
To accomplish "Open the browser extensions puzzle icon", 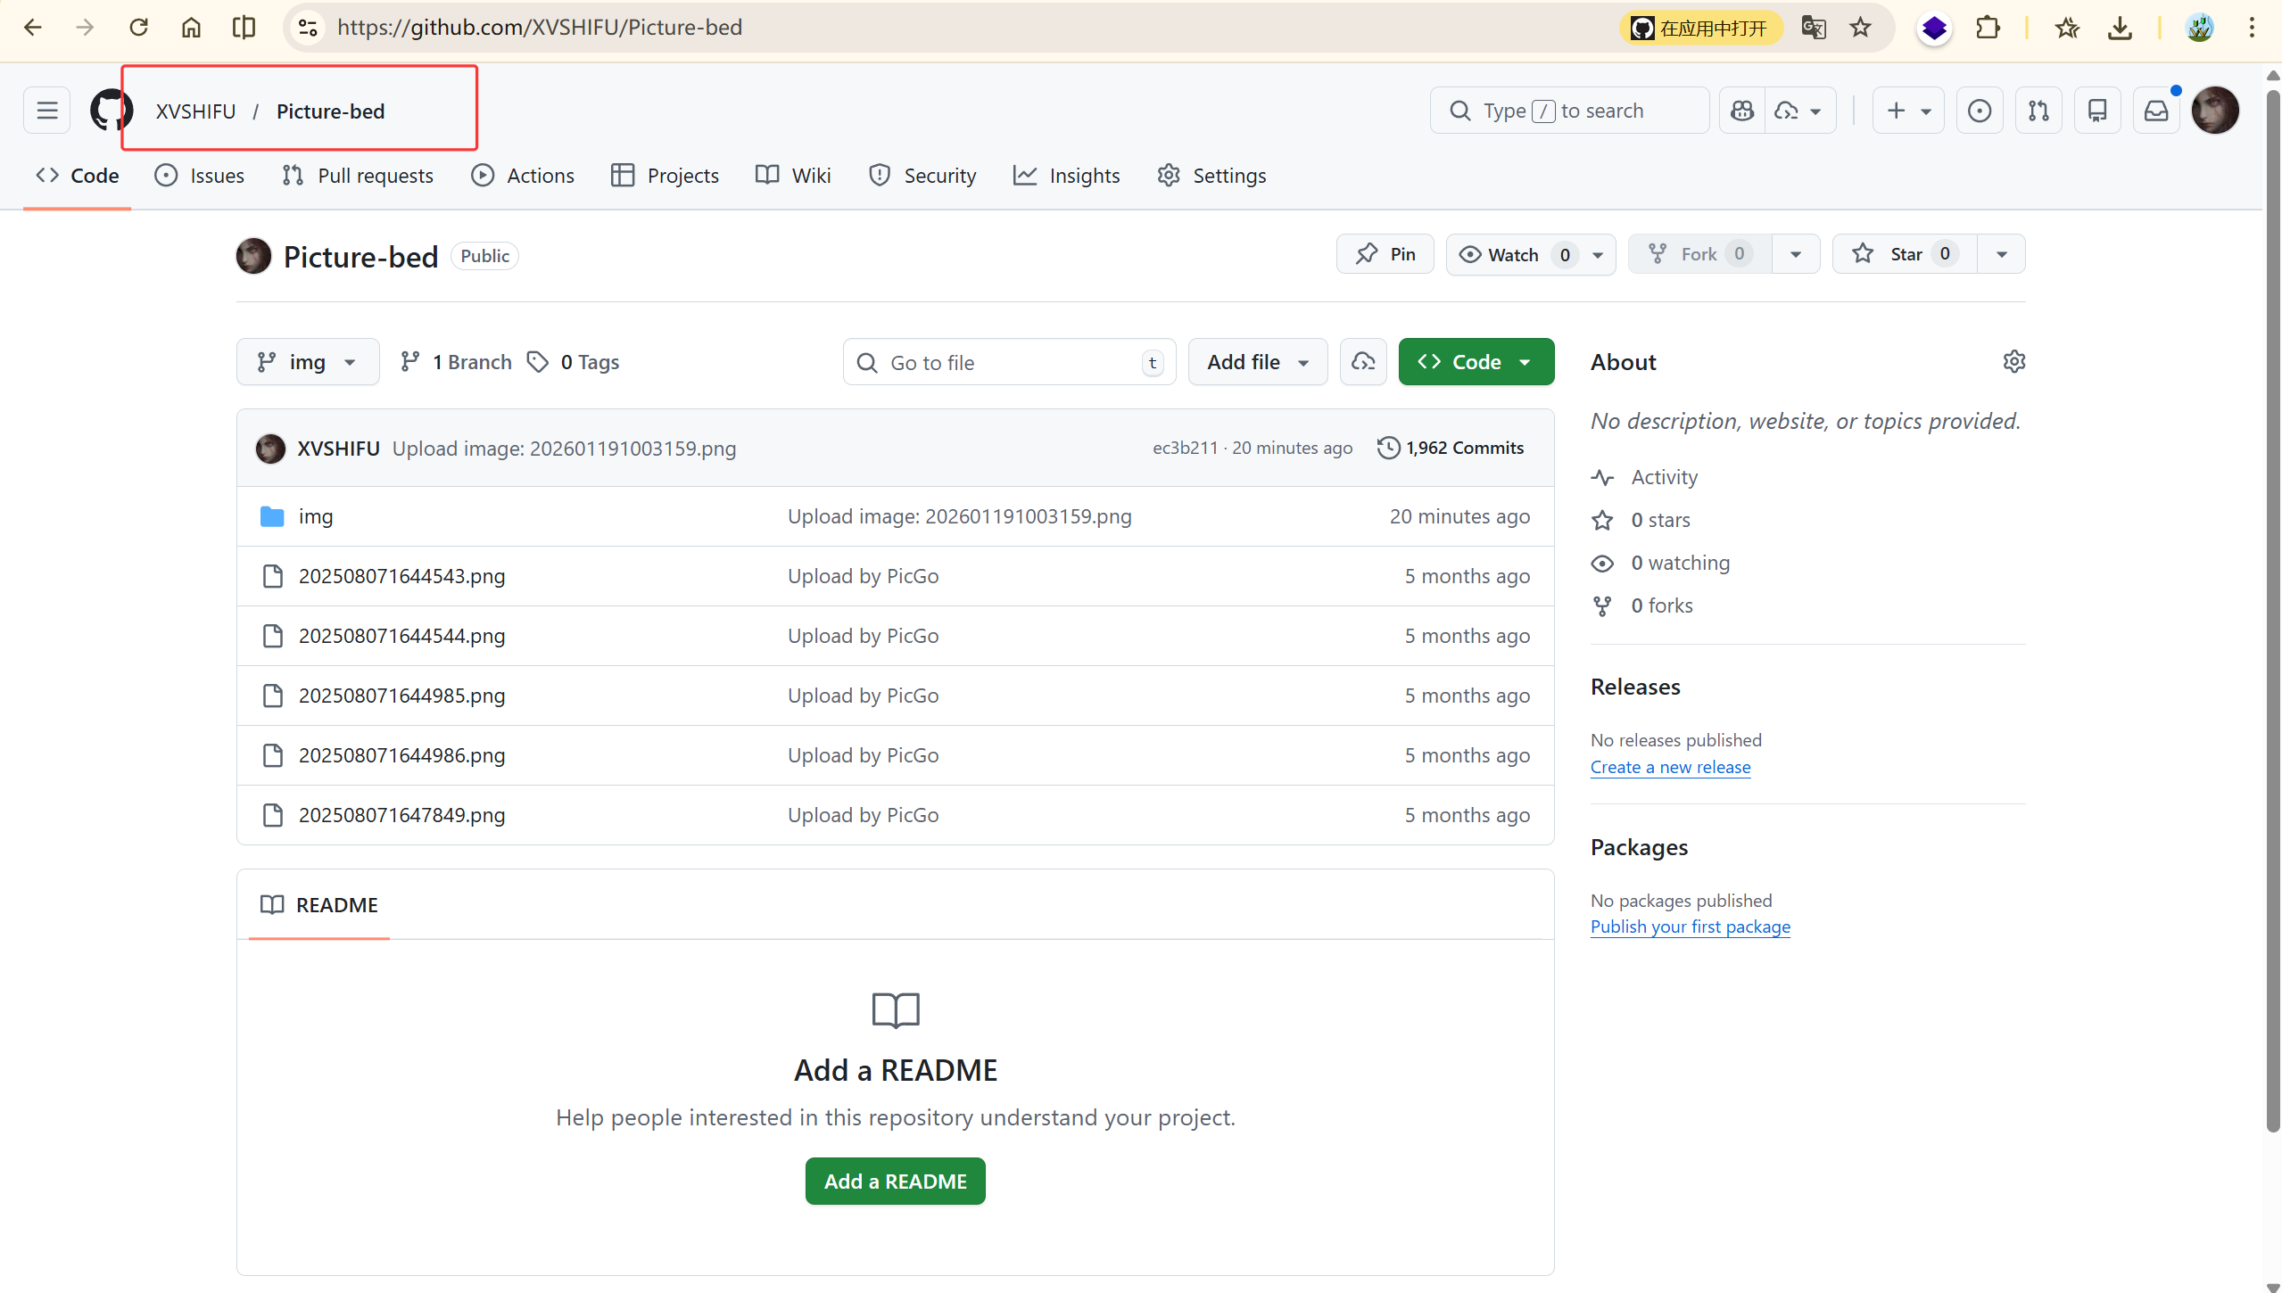I will [1987, 28].
